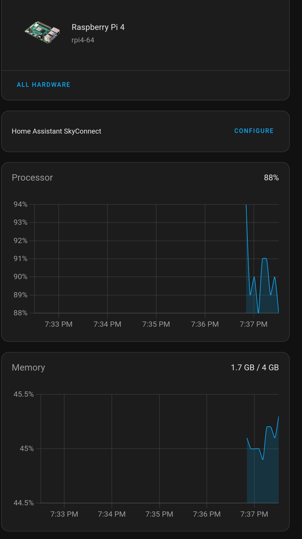
Task: Click the Home Assistant SkyConnect label
Action: [x=56, y=131]
